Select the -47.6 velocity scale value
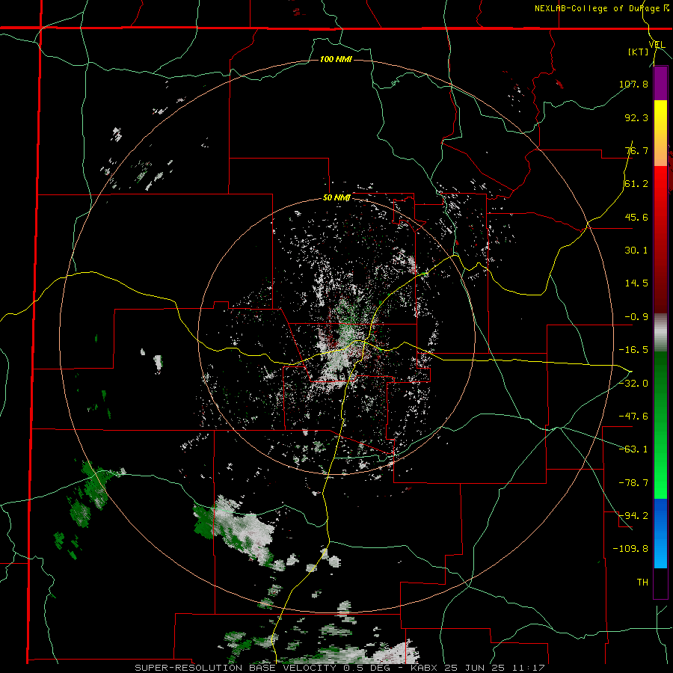Image resolution: width=673 pixels, height=673 pixels. pyautogui.click(x=633, y=417)
